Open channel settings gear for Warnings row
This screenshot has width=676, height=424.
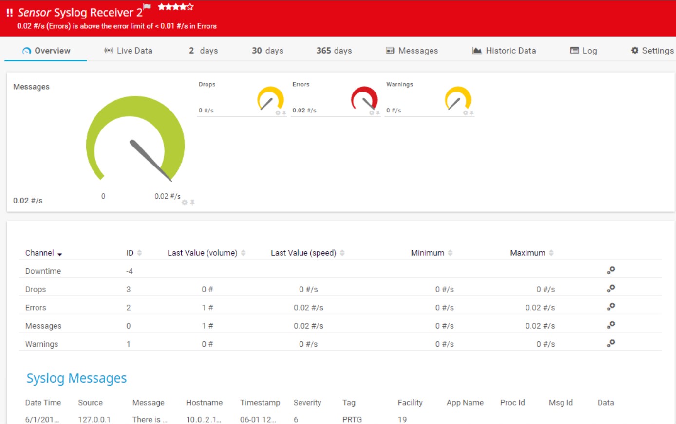tap(611, 343)
